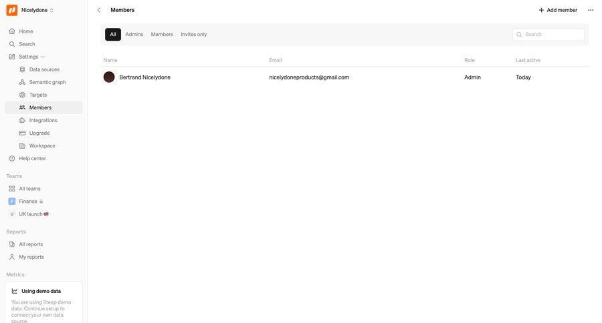Image resolution: width=602 pixels, height=323 pixels.
Task: Click the orange Nicelydone workspace logo
Action: 12,11
